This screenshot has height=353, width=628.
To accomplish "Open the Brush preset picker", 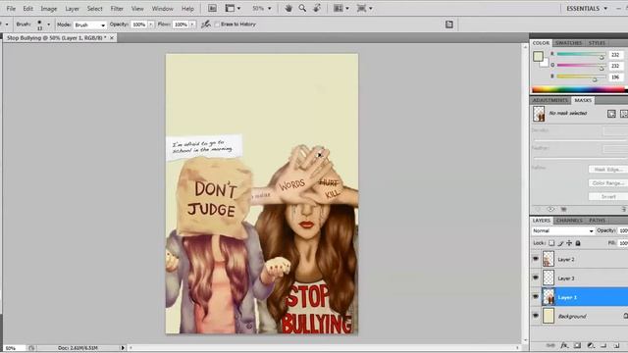I will pos(43,25).
